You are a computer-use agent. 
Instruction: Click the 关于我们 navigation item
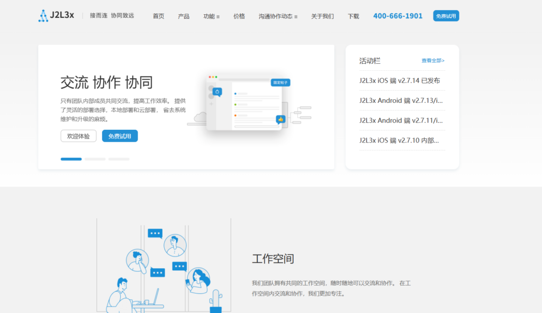[x=322, y=16]
